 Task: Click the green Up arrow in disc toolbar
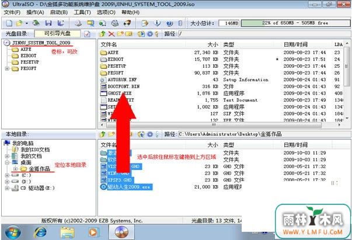(x=103, y=34)
